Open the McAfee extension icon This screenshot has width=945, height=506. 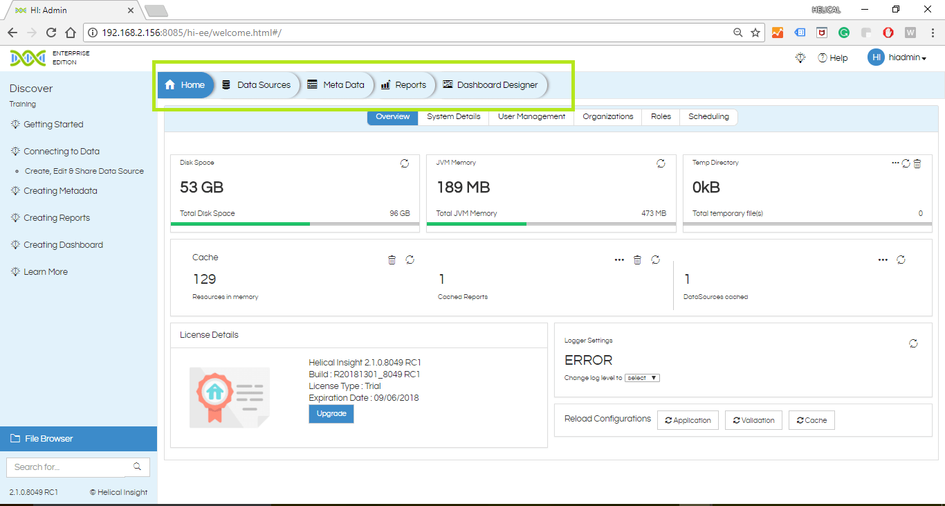822,33
